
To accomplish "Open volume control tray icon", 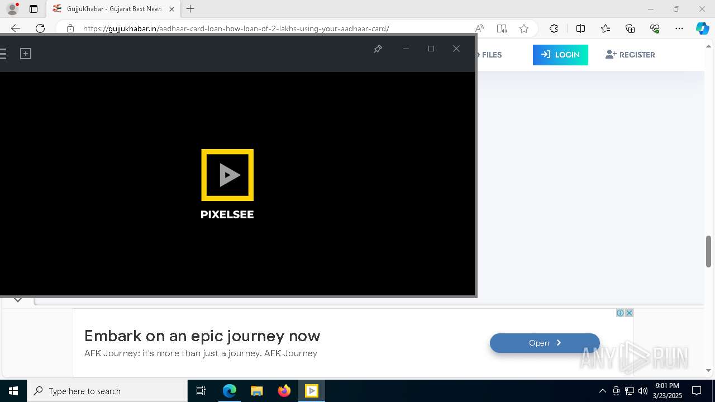I will click(x=643, y=391).
